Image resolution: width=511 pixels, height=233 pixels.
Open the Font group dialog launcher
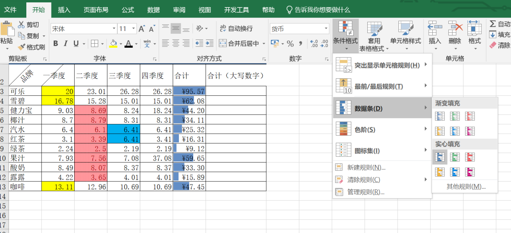pyautogui.click(x=155, y=59)
